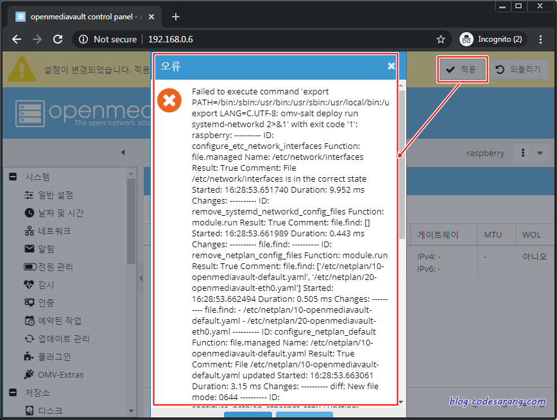Open 네트워크 settings in sidebar
This screenshot has width=557, height=420.
55,231
